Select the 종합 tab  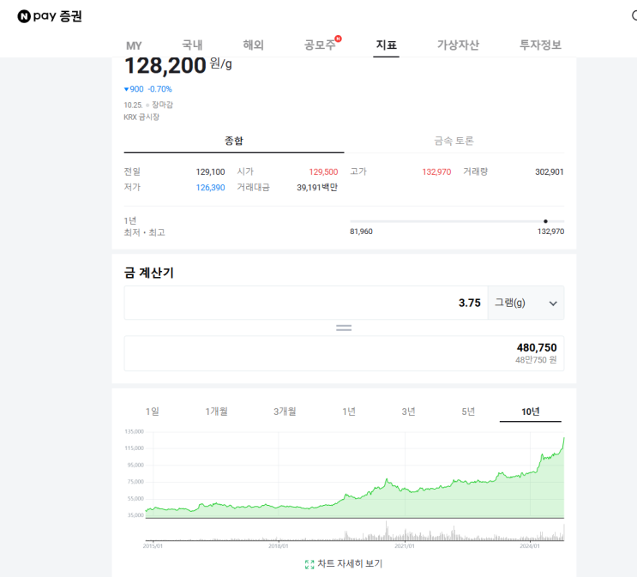(234, 141)
